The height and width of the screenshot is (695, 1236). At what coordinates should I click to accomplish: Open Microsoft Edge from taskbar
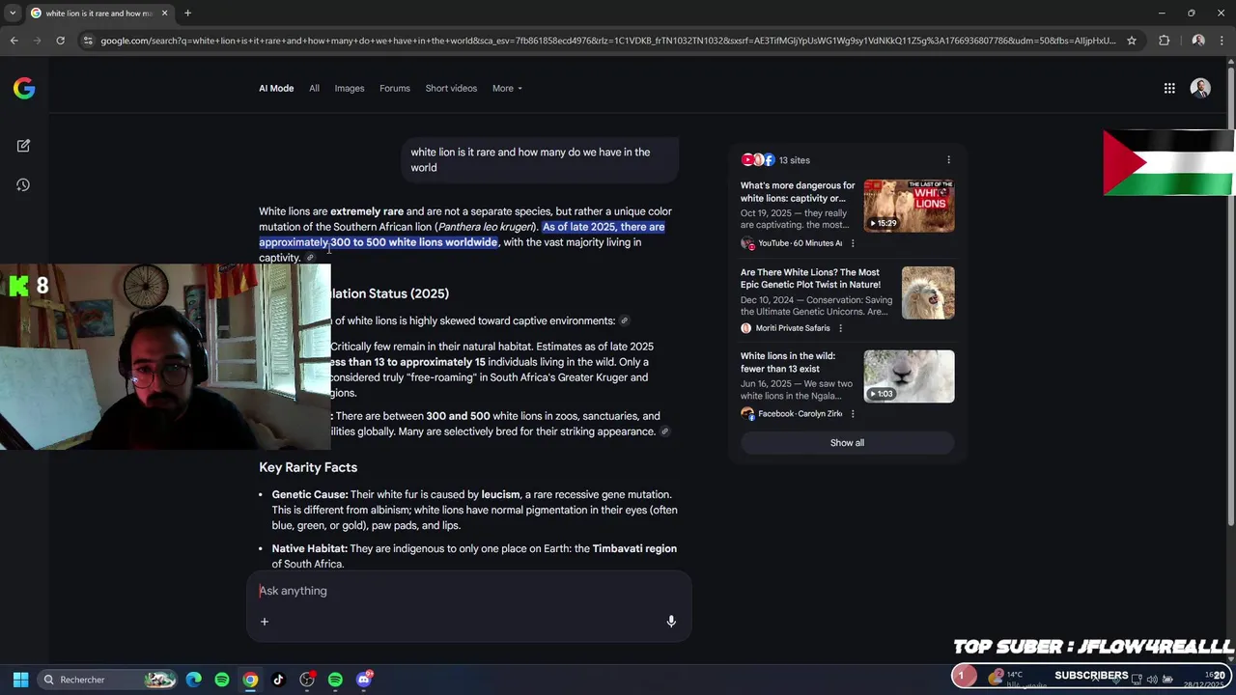(x=194, y=680)
